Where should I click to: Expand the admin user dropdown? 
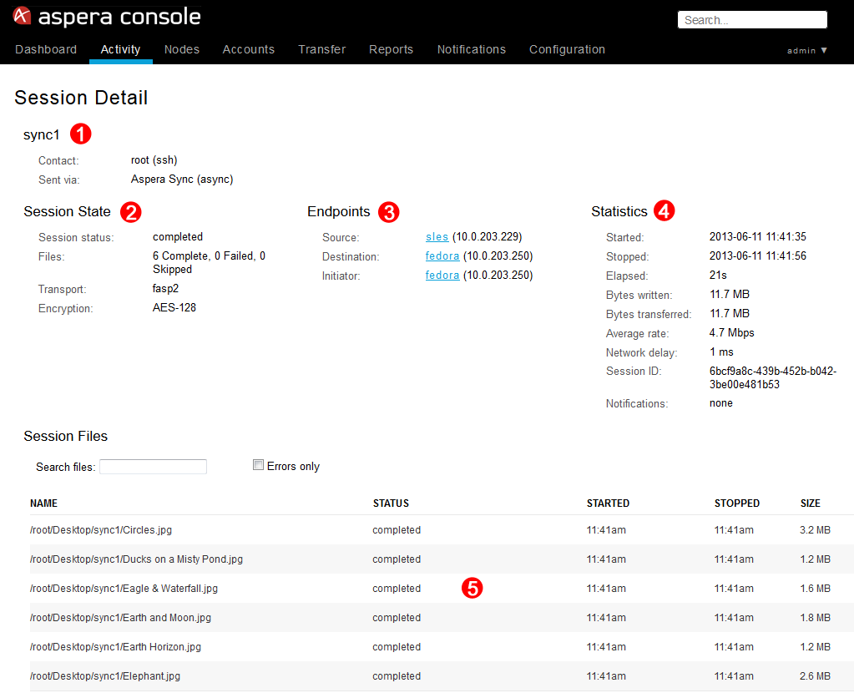pyautogui.click(x=807, y=51)
